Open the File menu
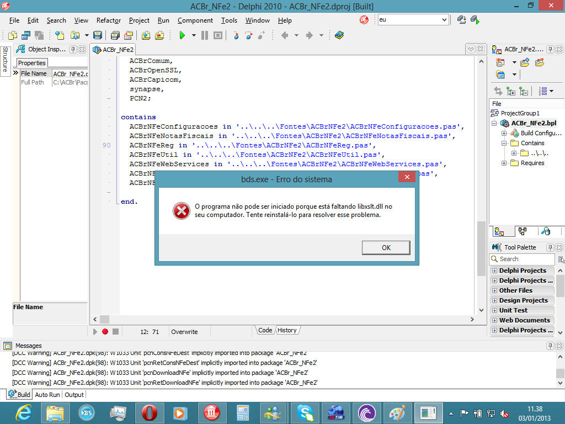Screen dimensions: 565x424 14,20
